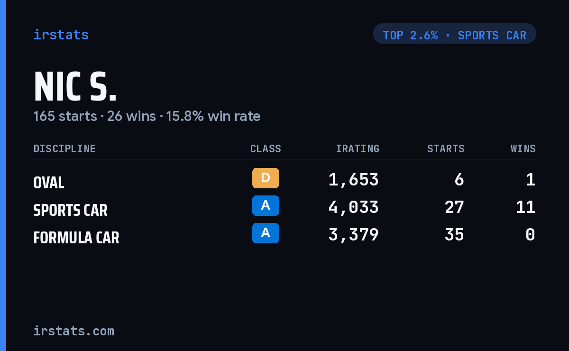Click the 1,653 iRating value
The height and width of the screenshot is (351, 569).
[354, 180]
